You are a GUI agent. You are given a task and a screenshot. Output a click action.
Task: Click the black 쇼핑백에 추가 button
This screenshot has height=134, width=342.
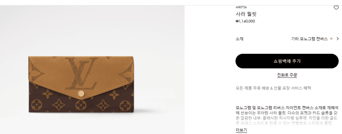(287, 61)
